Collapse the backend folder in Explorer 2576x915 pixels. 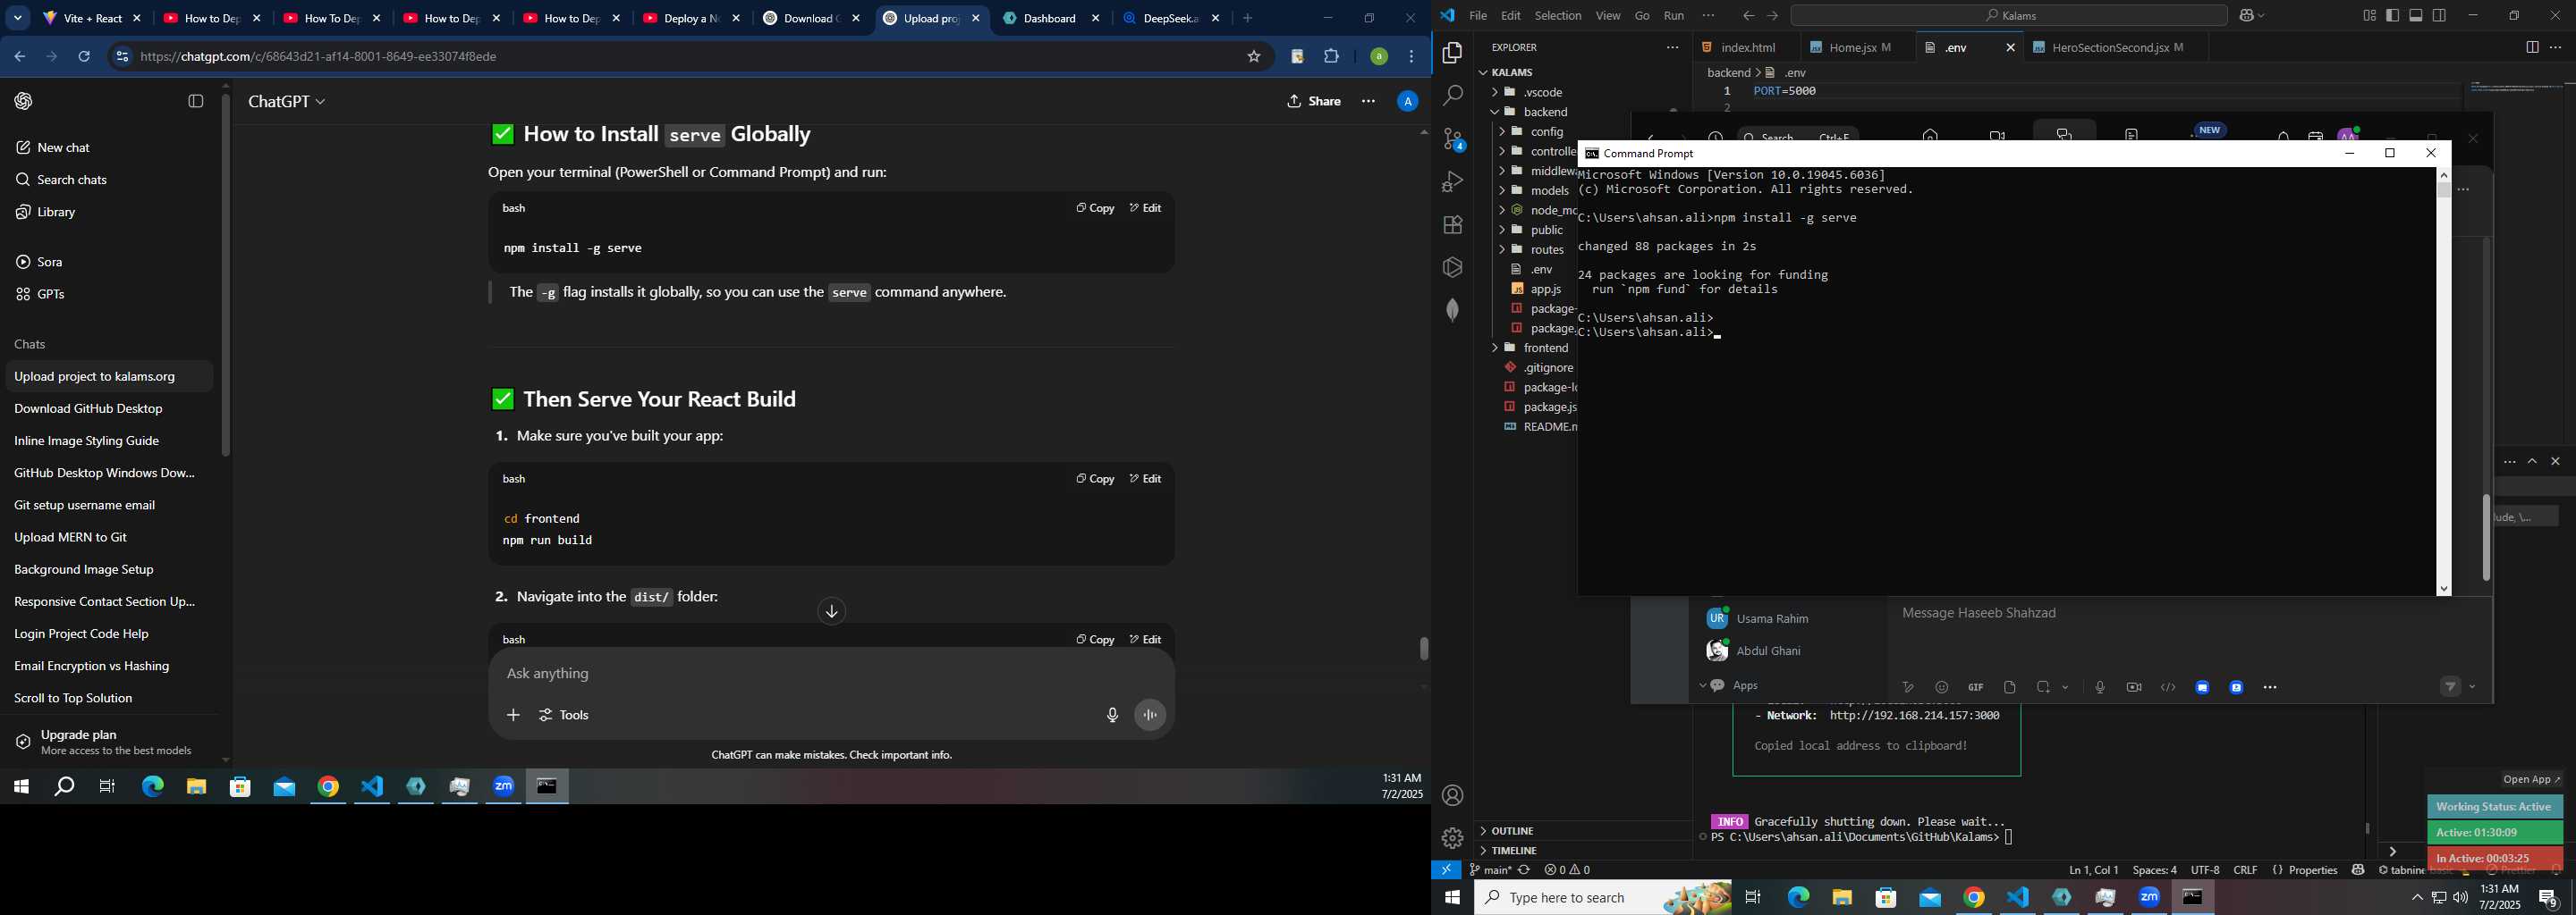coord(1494,112)
